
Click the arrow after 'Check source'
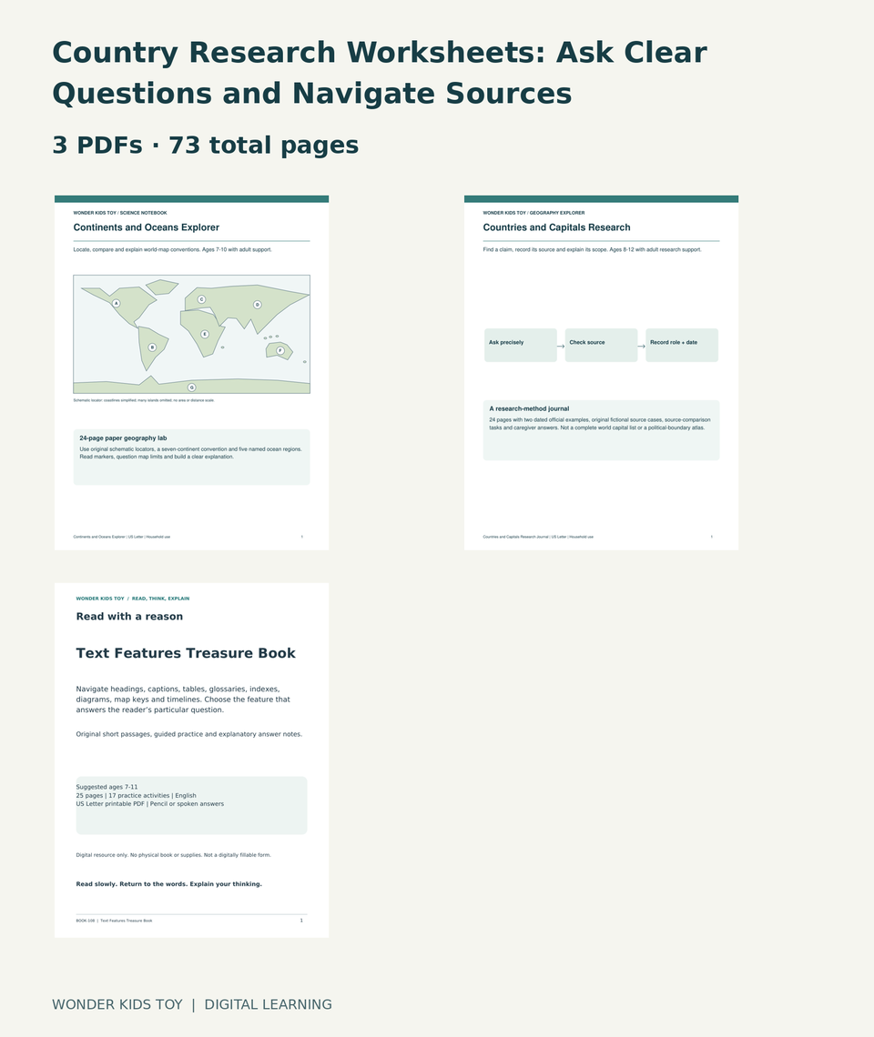(x=642, y=346)
